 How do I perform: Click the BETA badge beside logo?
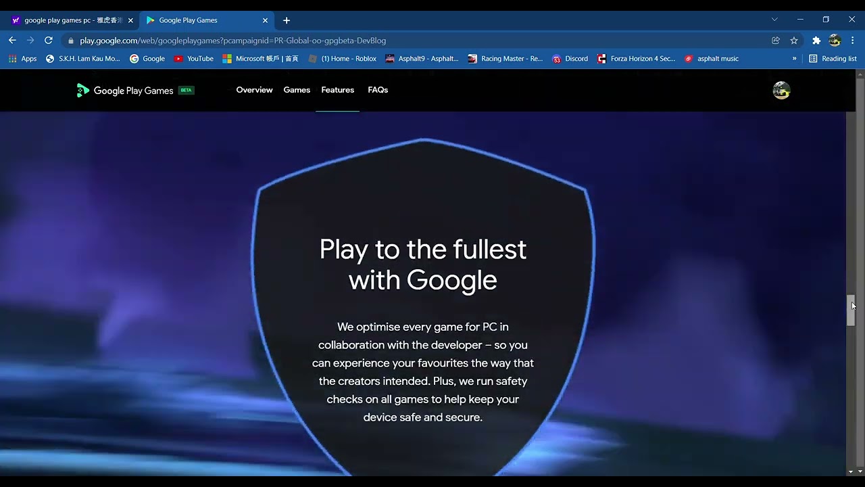point(186,90)
